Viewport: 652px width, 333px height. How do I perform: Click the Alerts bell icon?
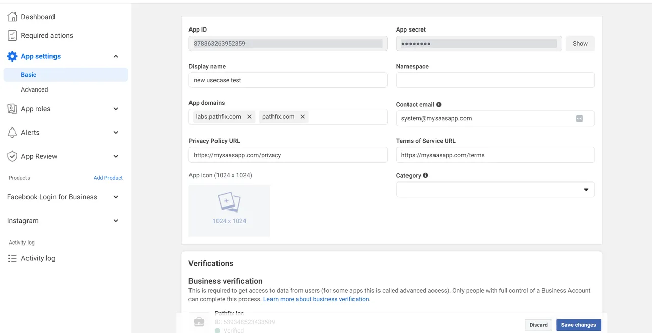point(12,132)
